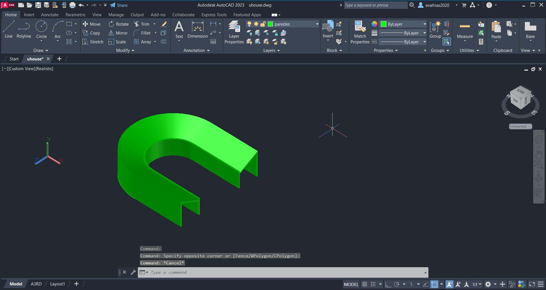The width and height of the screenshot is (546, 290).
Task: Toggle paredes layer on/off lightbulb
Action: (249, 24)
